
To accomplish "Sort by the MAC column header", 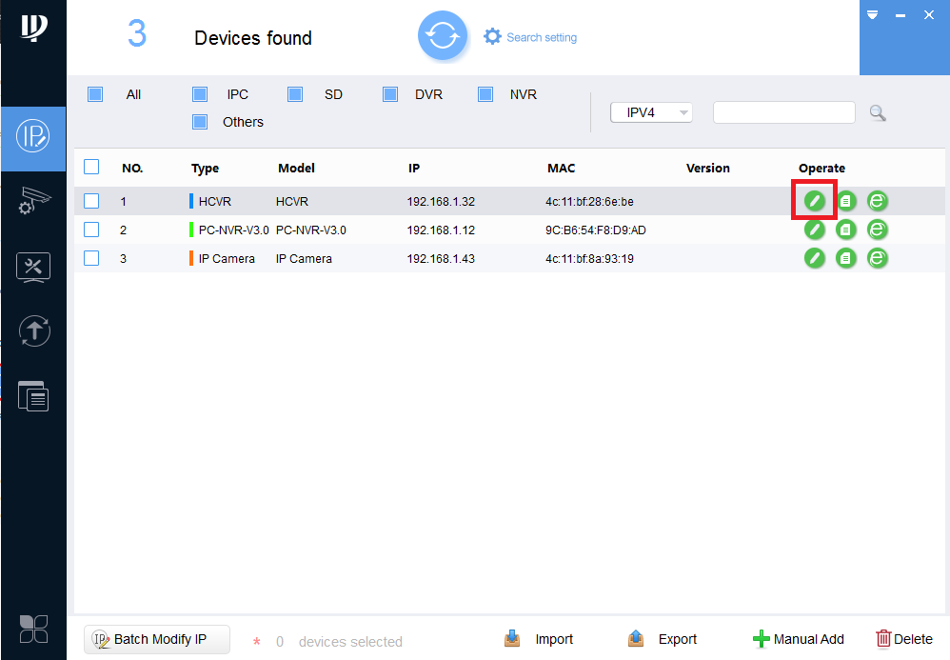I will (x=561, y=168).
